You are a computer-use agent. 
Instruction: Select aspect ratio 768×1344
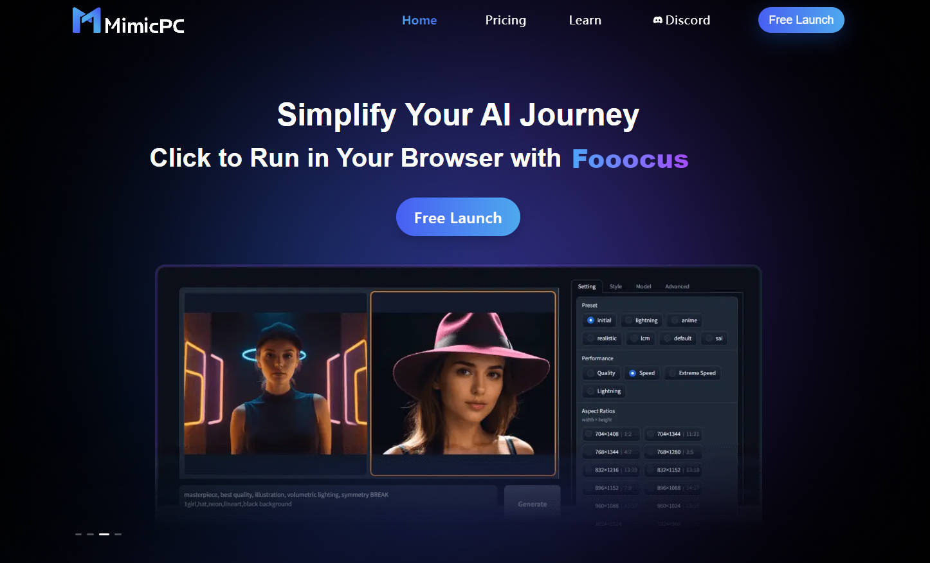coord(610,452)
